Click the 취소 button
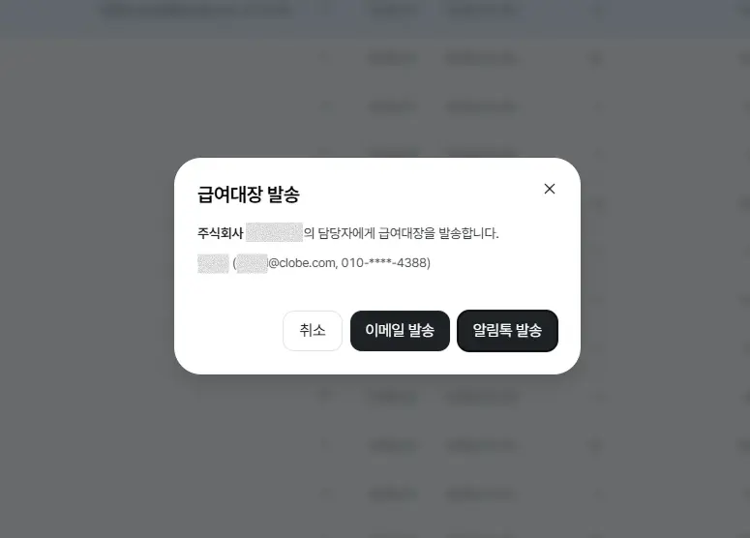The image size is (750, 538). point(313,331)
